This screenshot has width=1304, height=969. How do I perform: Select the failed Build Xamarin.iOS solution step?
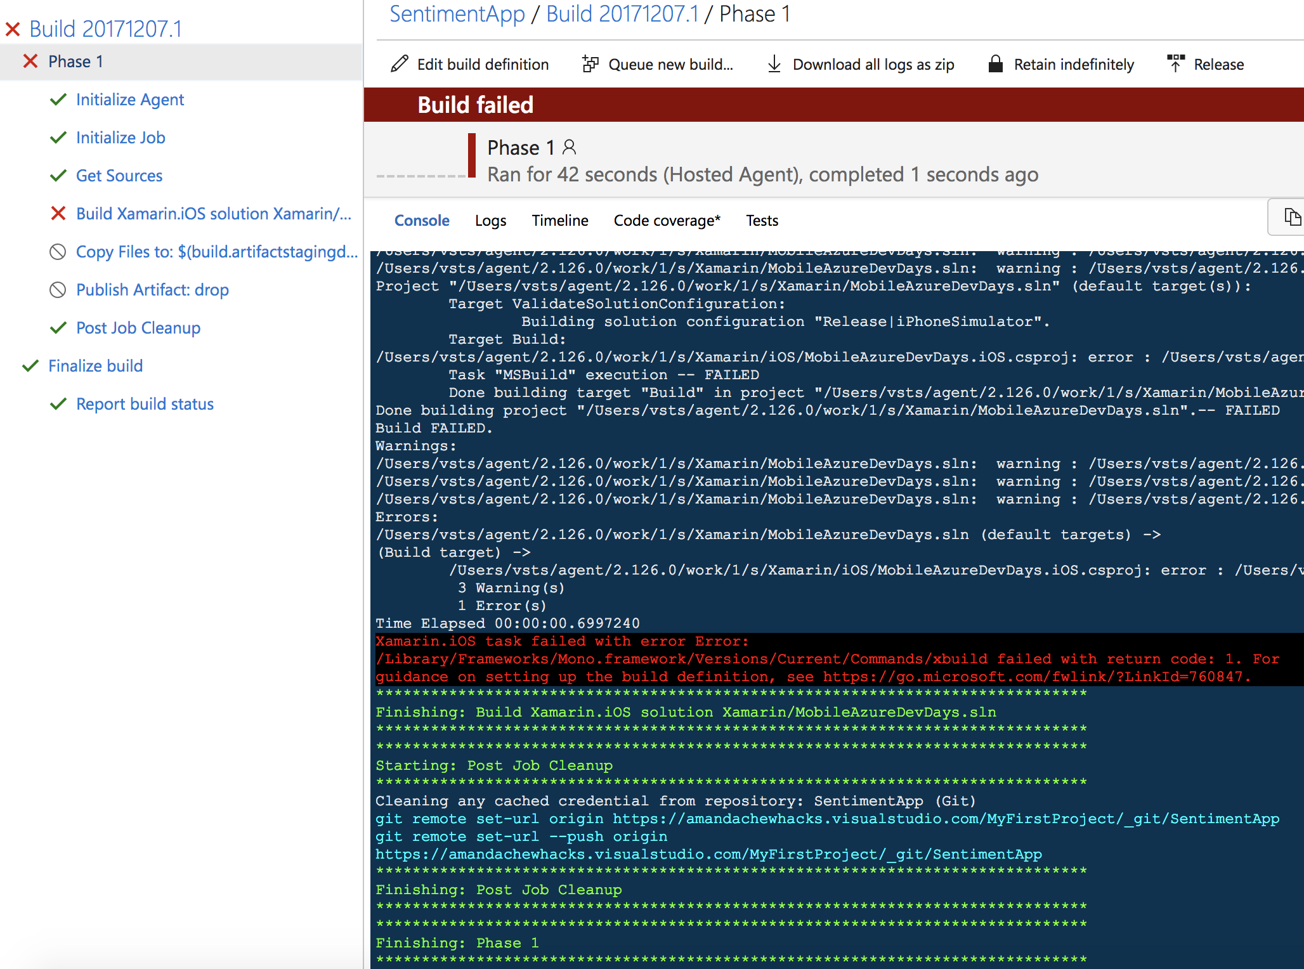click(213, 214)
